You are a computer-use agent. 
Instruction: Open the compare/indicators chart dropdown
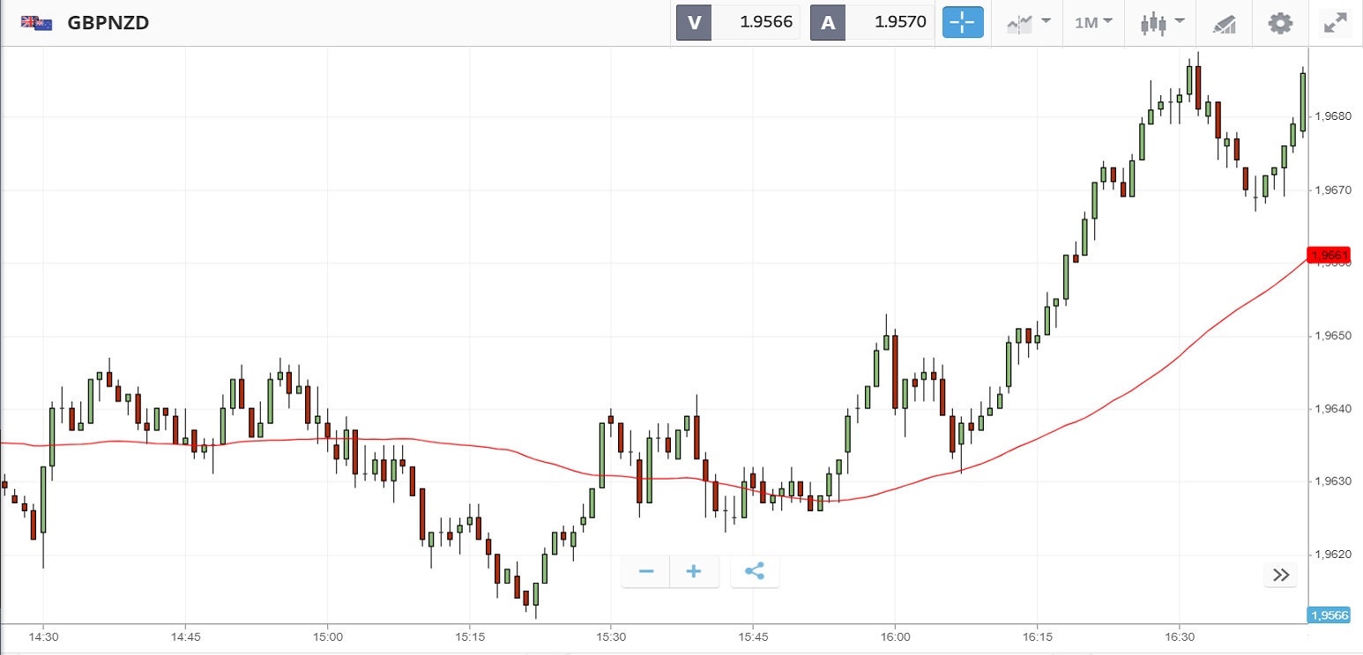coord(1029,22)
